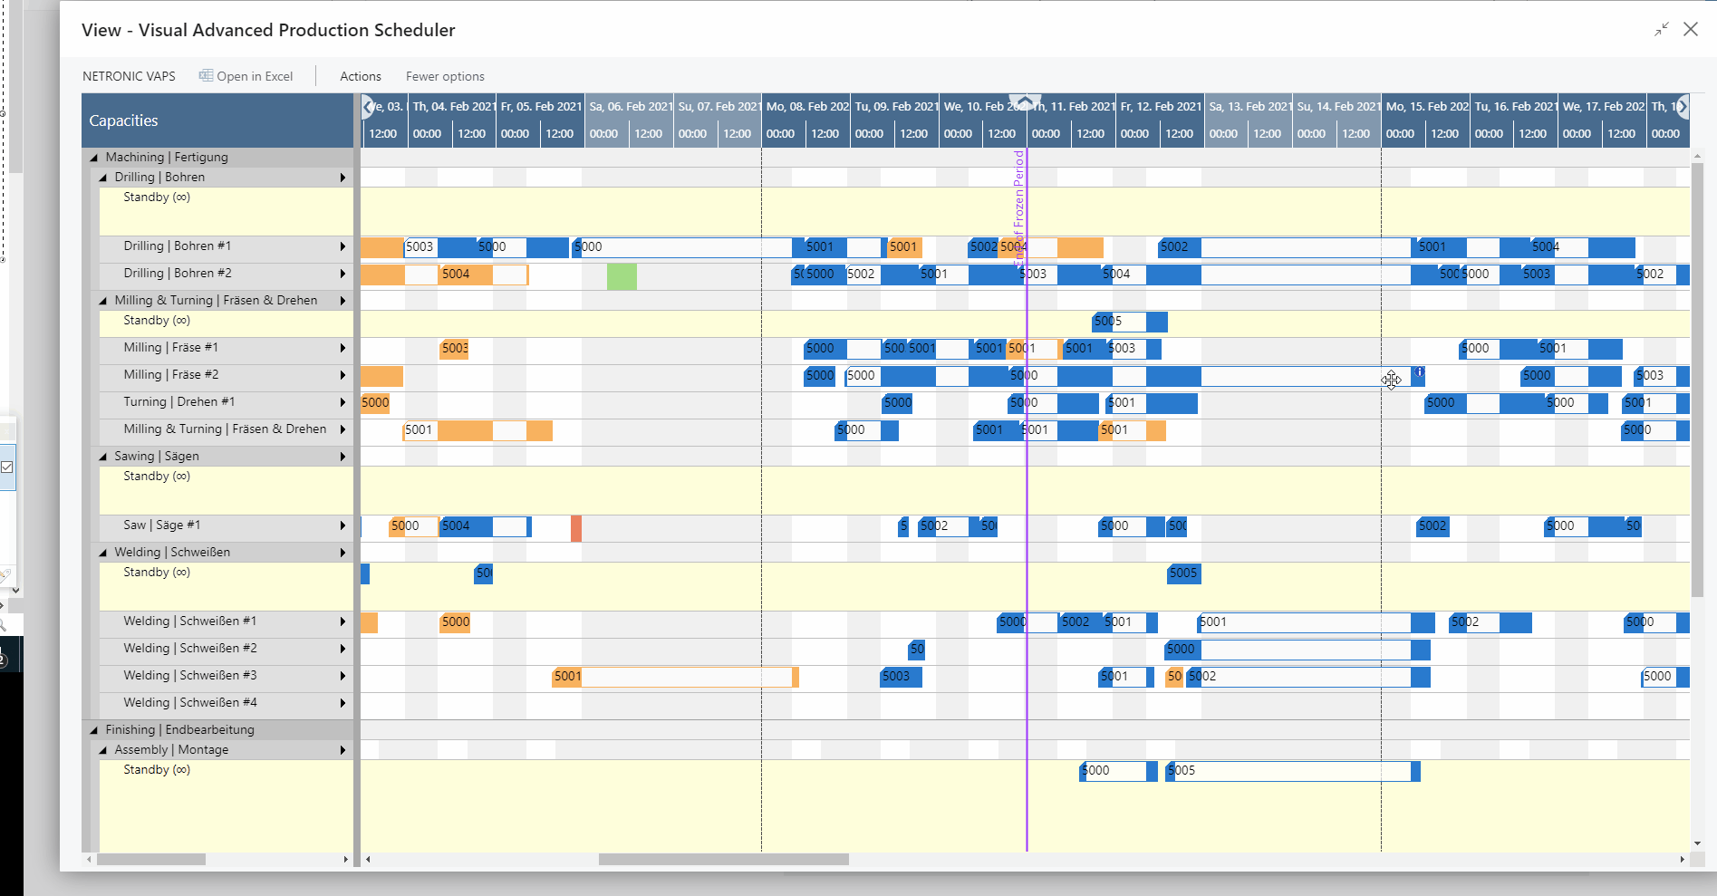This screenshot has height=896, width=1717.
Task: Select operation bar 5003 on Drilling | Bohren #1
Action: pyautogui.click(x=420, y=246)
